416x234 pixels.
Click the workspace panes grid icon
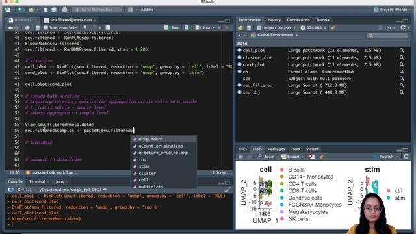[130, 10]
